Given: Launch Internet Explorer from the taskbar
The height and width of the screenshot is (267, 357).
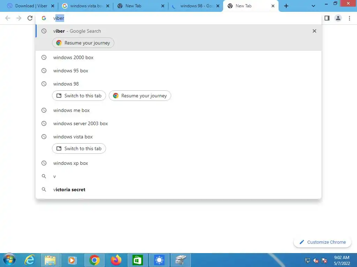Looking at the screenshot, I should (x=30, y=260).
